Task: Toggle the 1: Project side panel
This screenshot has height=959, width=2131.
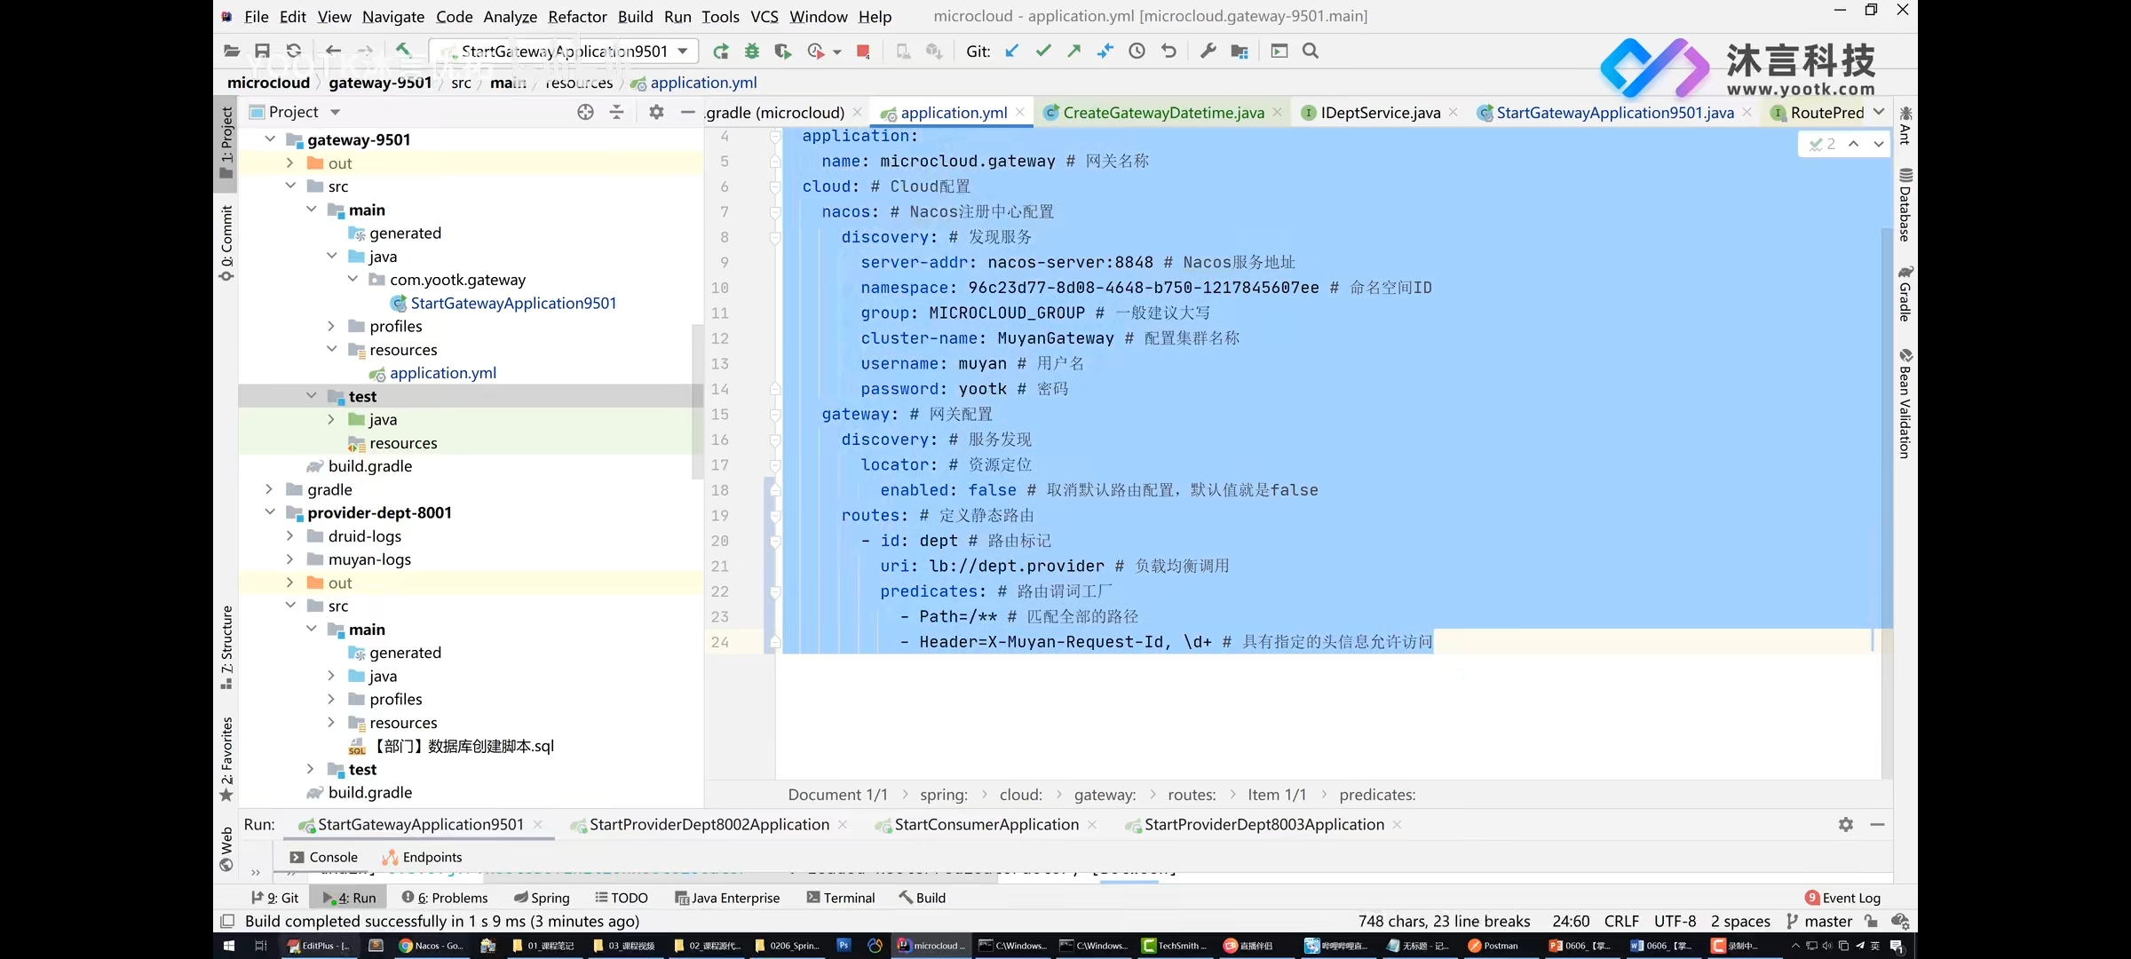Action: click(227, 143)
